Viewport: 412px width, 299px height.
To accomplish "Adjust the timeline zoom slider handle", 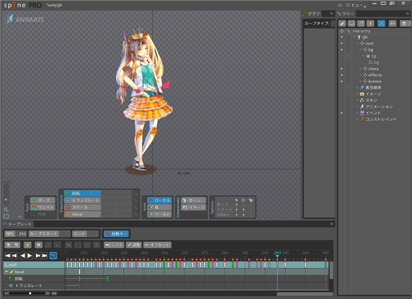I will (30, 293).
